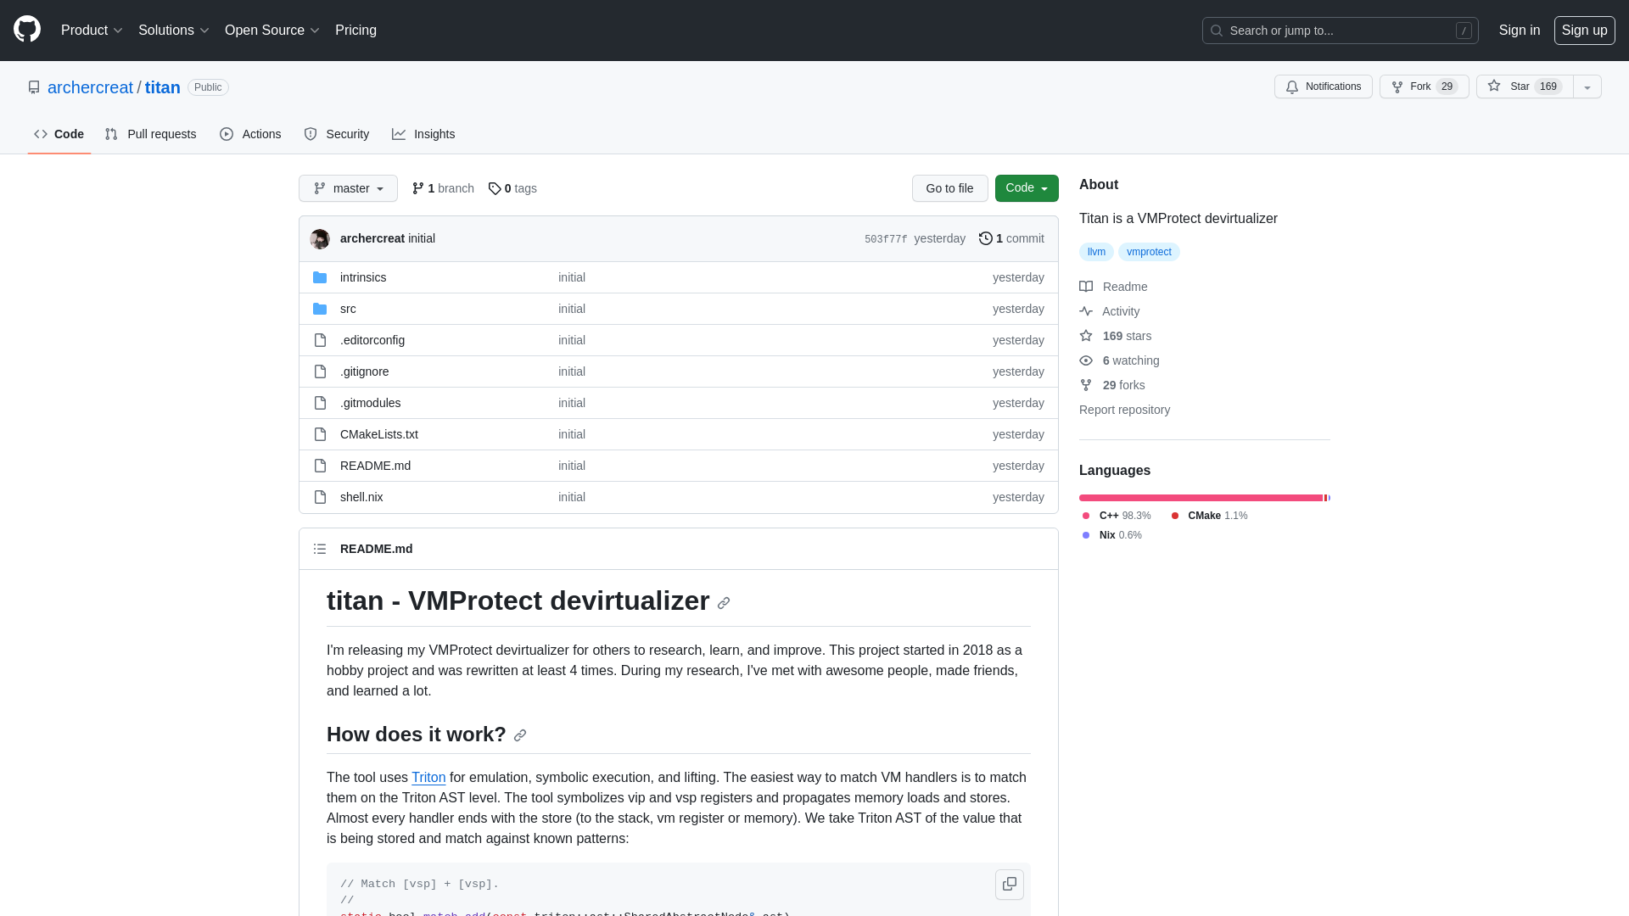
Task: Click the languages percentage bar
Action: pyautogui.click(x=1205, y=498)
